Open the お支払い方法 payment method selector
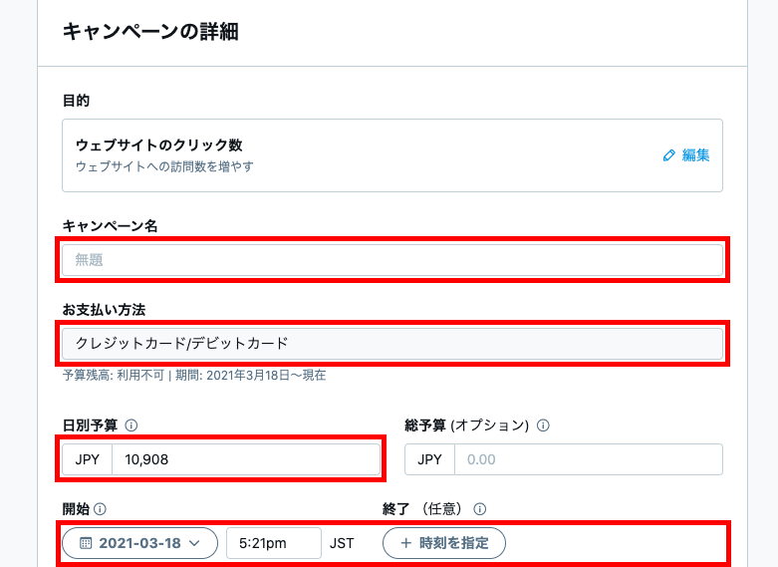 (392, 344)
